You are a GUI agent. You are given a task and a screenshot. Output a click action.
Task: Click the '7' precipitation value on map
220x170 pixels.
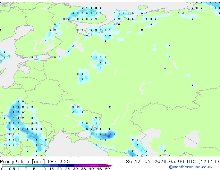tap(23, 129)
